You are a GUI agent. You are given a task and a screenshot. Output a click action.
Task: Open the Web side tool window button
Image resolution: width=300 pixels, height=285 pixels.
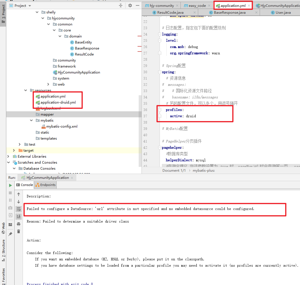pos(3,228)
